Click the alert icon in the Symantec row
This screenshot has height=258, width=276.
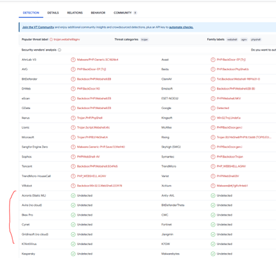coord(213,157)
